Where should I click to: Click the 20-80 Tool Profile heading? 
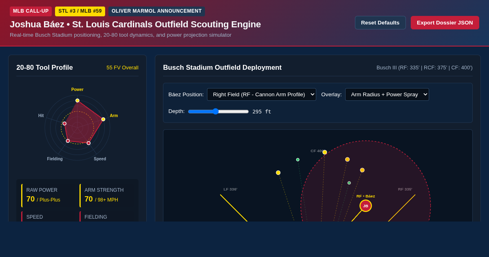pyautogui.click(x=44, y=68)
